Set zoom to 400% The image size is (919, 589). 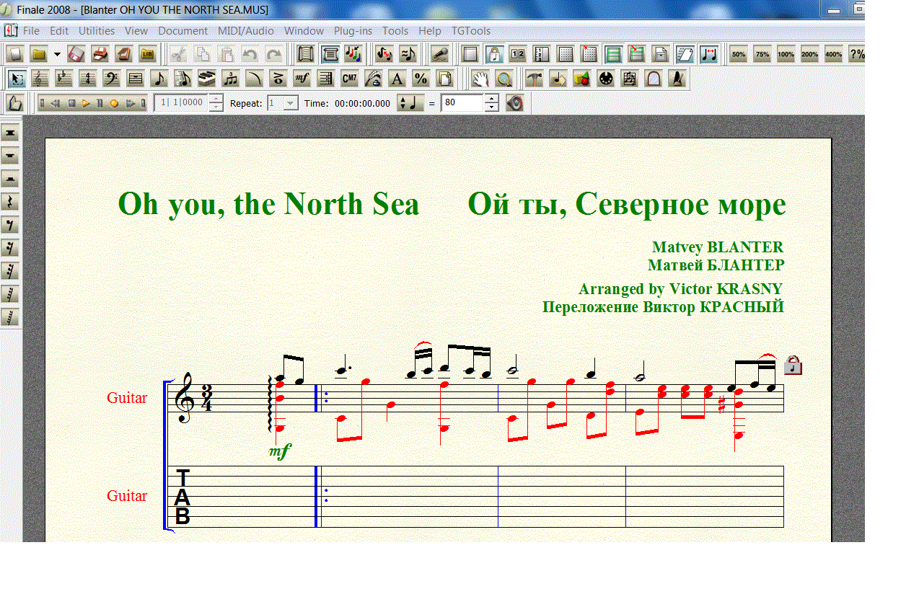tap(834, 54)
